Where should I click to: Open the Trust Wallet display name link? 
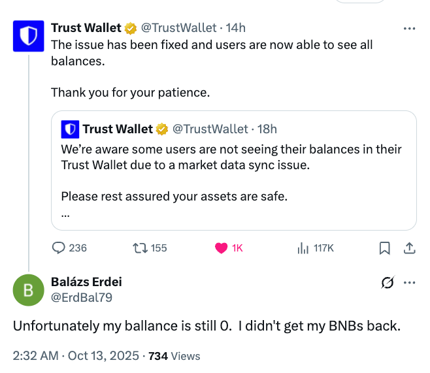[86, 28]
